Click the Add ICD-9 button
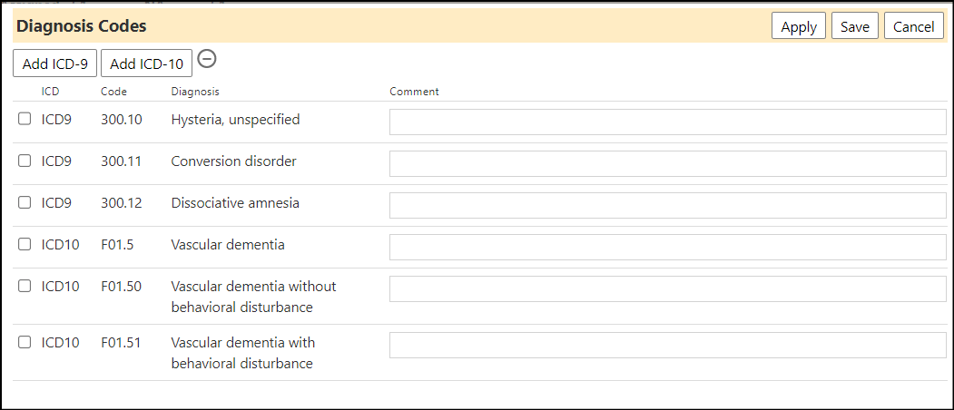954x410 pixels. 54,63
